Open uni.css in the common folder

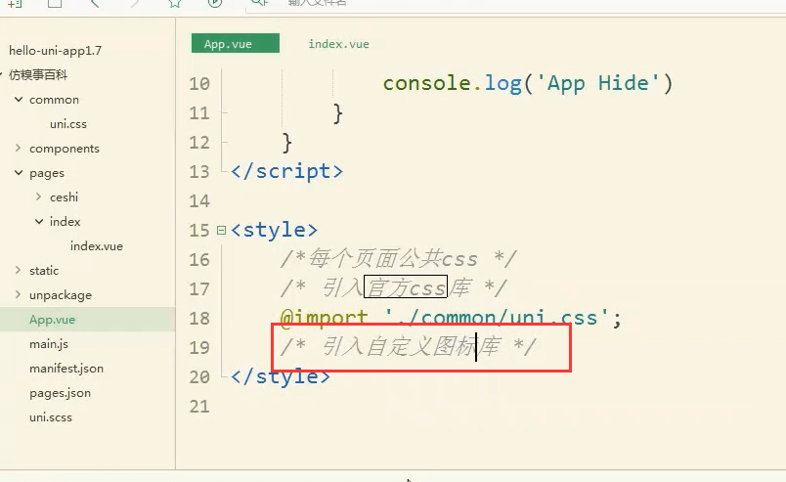(x=68, y=124)
